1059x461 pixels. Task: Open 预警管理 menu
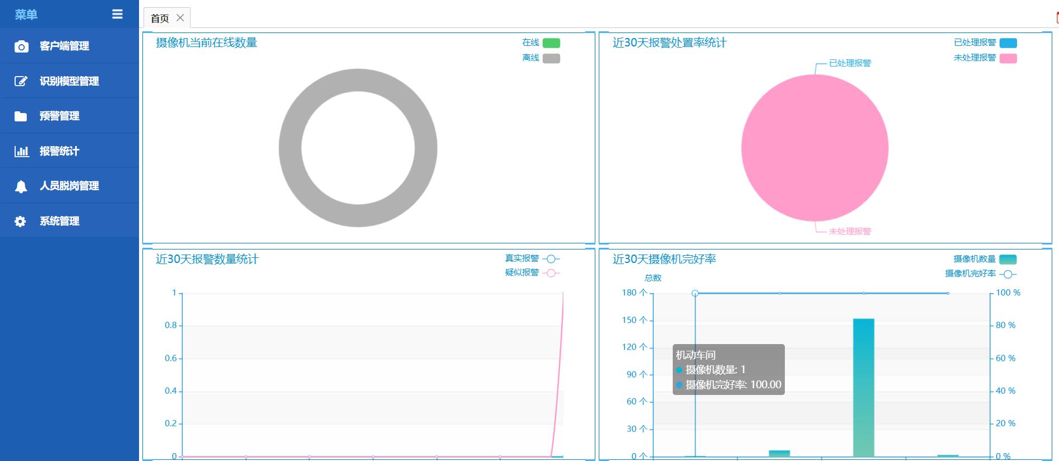(x=70, y=116)
